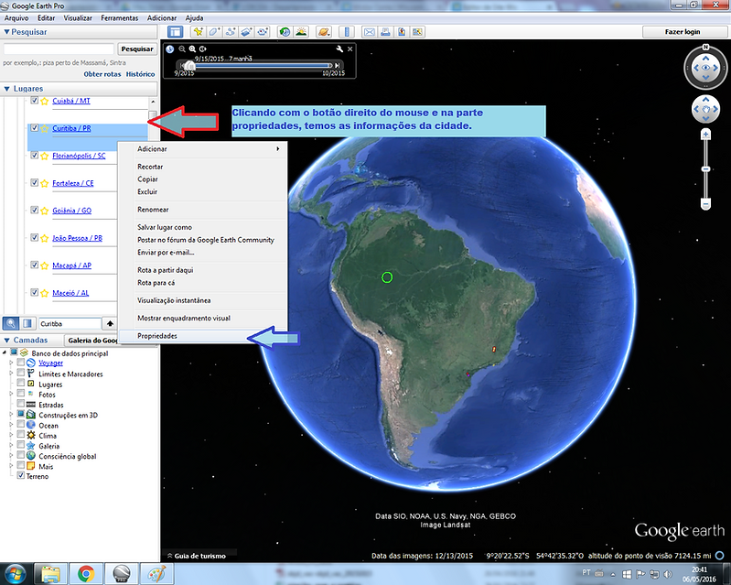Click the north indicator on the look joystick
731x585 pixels.
click(705, 47)
